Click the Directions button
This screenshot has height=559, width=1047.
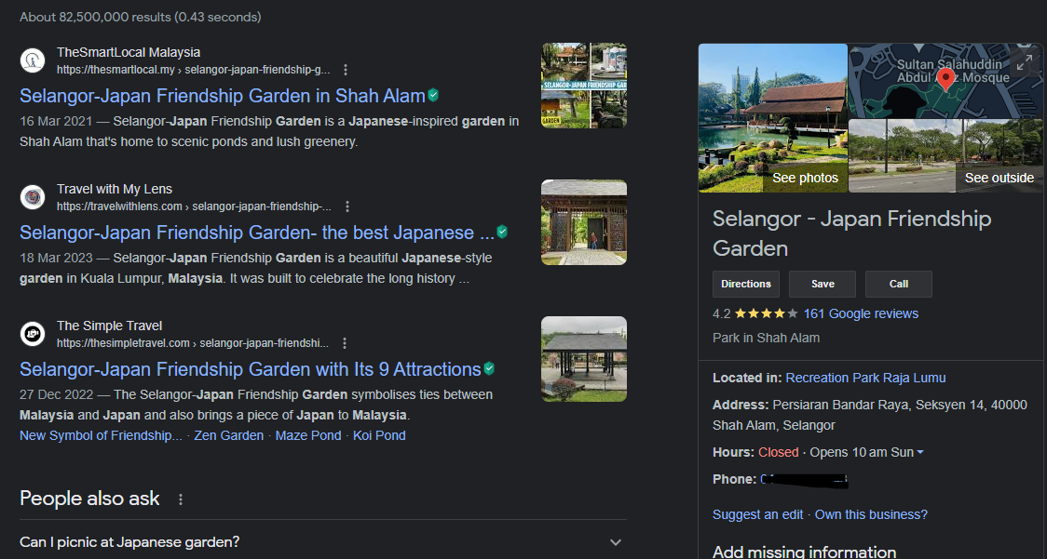746,285
